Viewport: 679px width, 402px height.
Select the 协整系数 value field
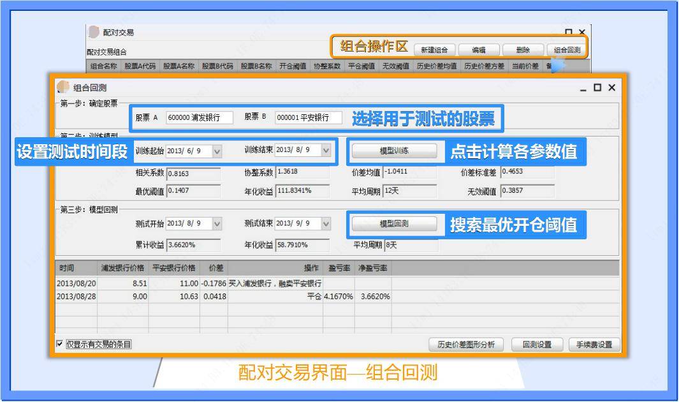(303, 172)
